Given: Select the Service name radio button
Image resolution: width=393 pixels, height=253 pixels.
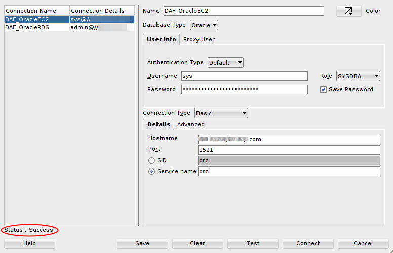Looking at the screenshot, I should pyautogui.click(x=151, y=172).
